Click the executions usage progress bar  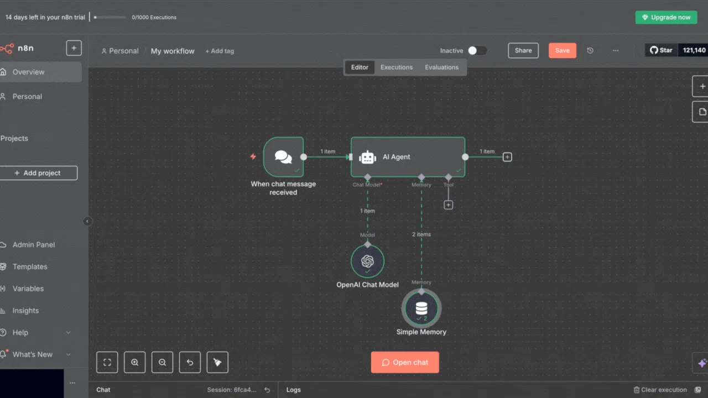pyautogui.click(x=110, y=17)
